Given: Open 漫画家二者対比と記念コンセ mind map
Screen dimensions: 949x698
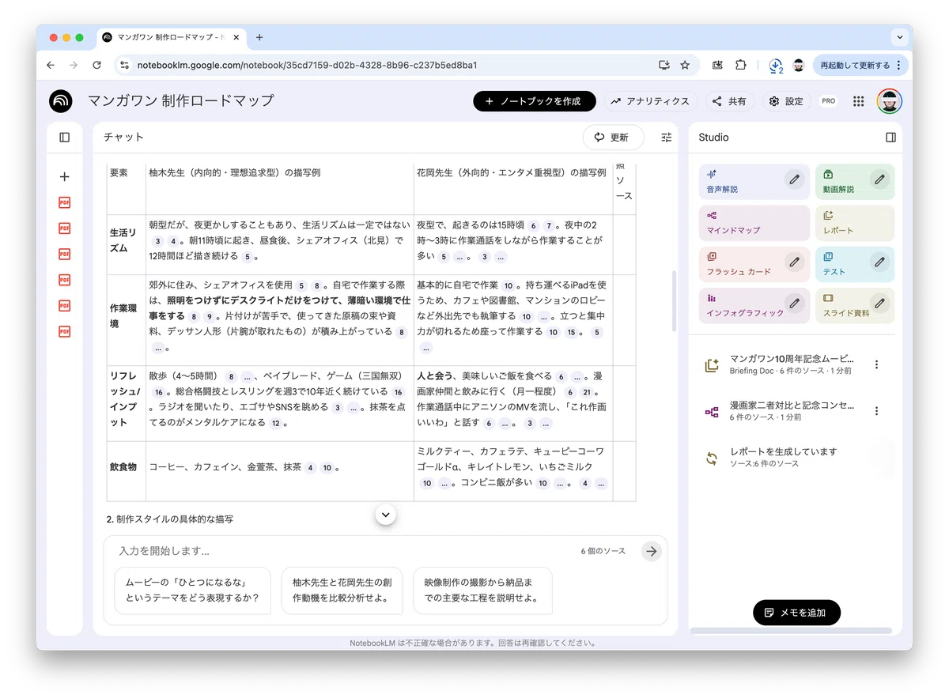Looking at the screenshot, I should click(791, 411).
